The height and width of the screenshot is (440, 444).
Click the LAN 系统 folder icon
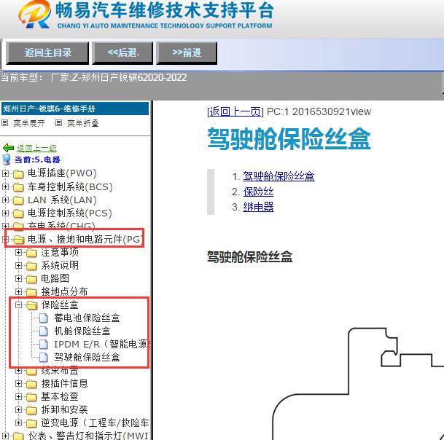[18, 200]
